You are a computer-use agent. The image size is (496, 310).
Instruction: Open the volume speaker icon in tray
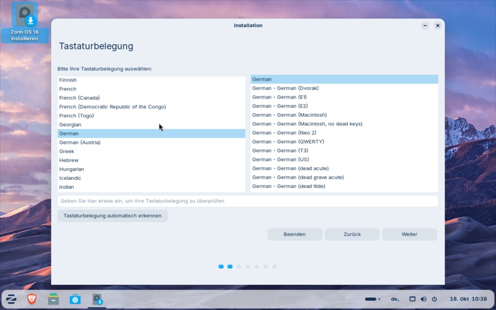[423, 299]
